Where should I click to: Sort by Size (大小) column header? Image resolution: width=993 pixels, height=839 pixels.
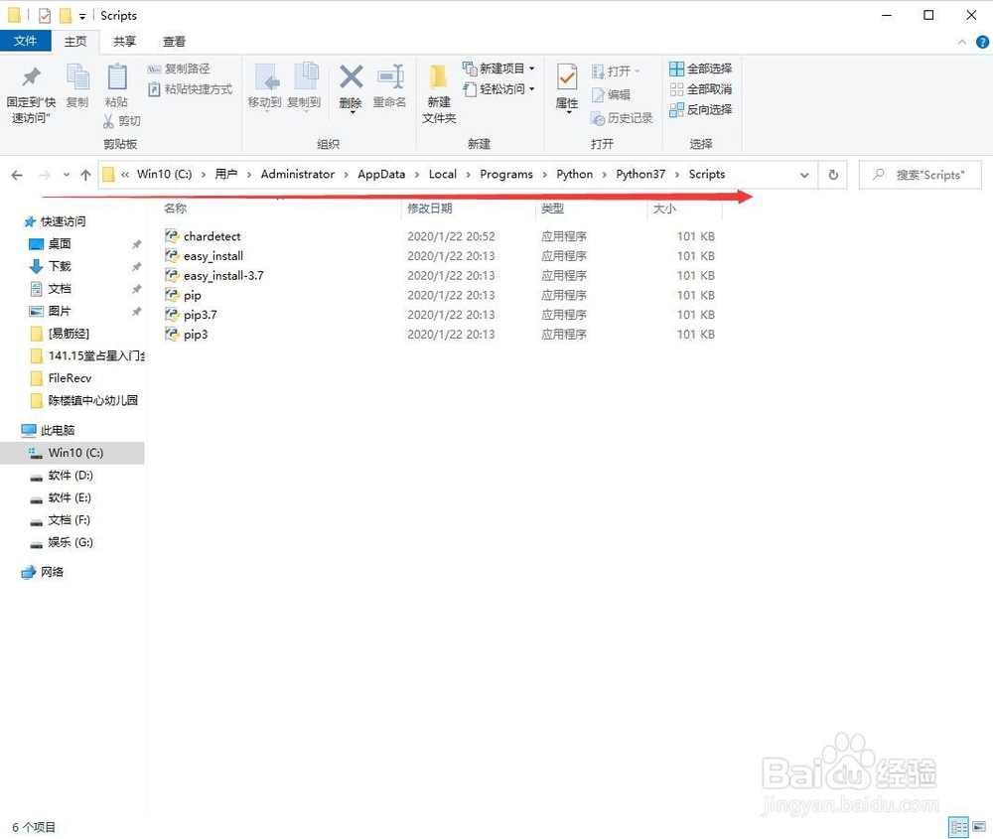coord(664,209)
